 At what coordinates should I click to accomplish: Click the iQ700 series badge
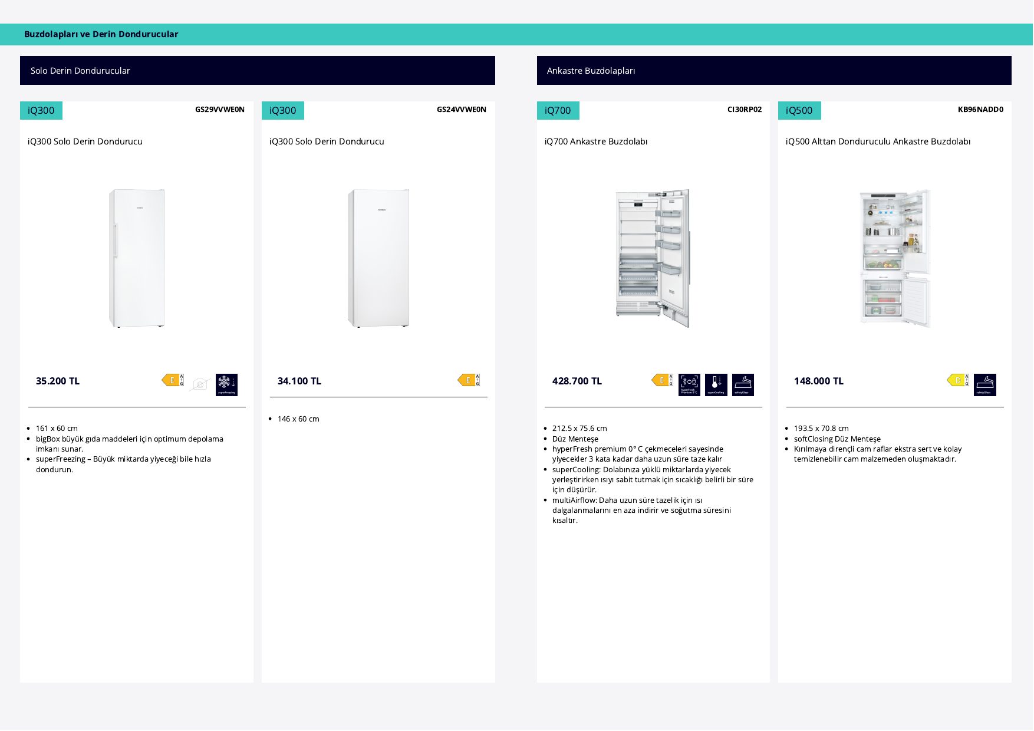coord(558,111)
